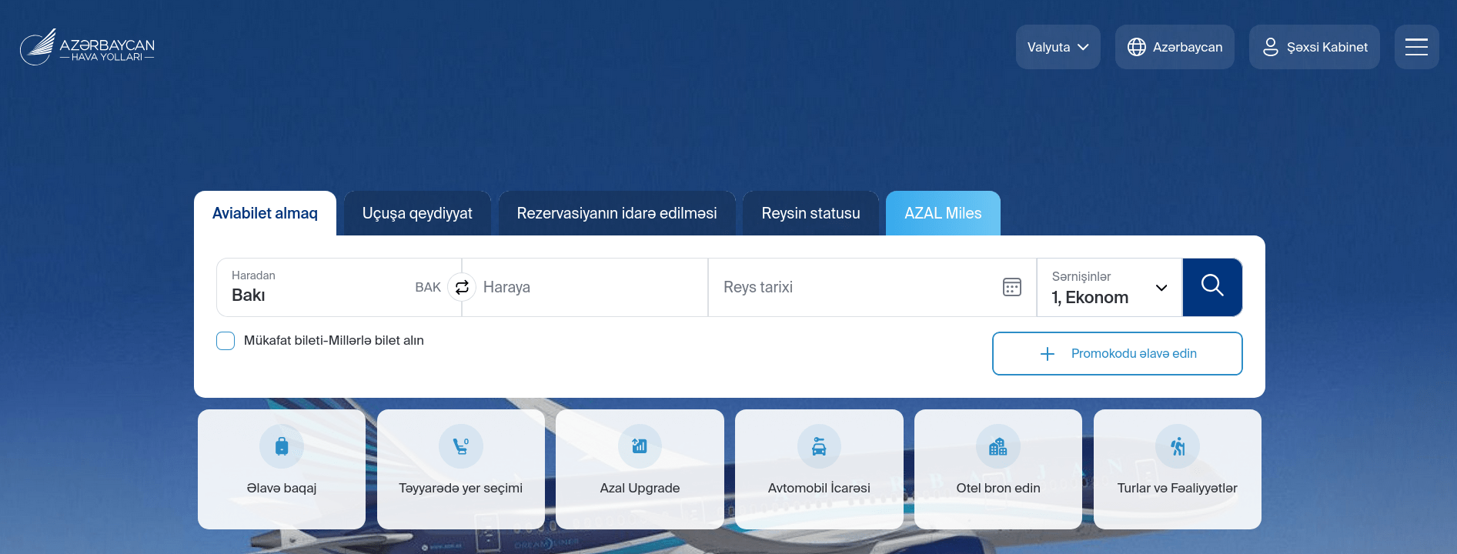Expand the Valyuta currency dropdown
1457x554 pixels.
(1058, 47)
